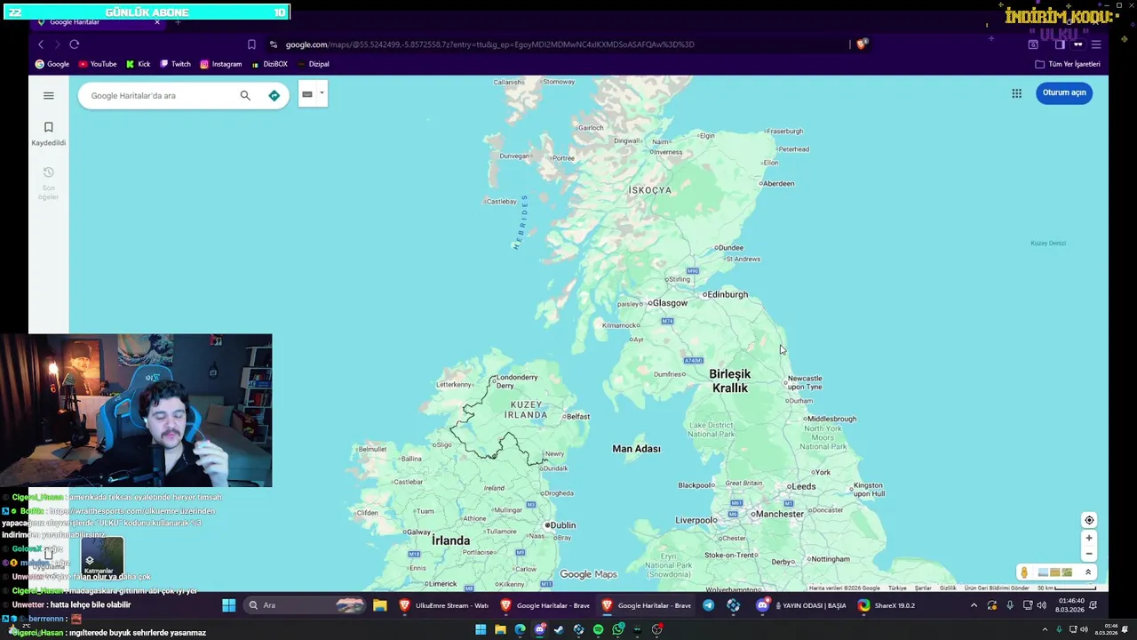Zoom out the map with minus
Image resolution: width=1137 pixels, height=640 pixels.
pos(1089,553)
